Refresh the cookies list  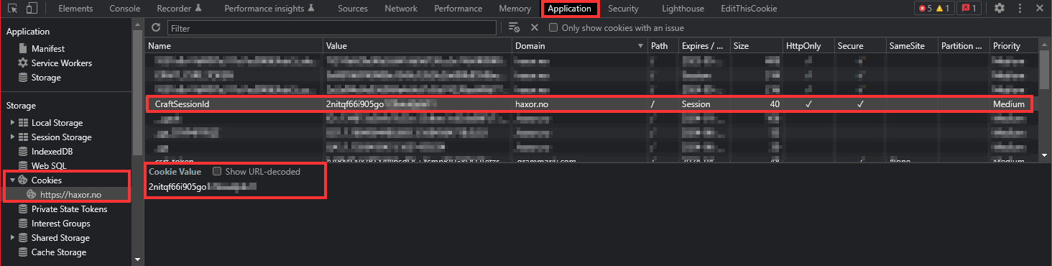(156, 27)
